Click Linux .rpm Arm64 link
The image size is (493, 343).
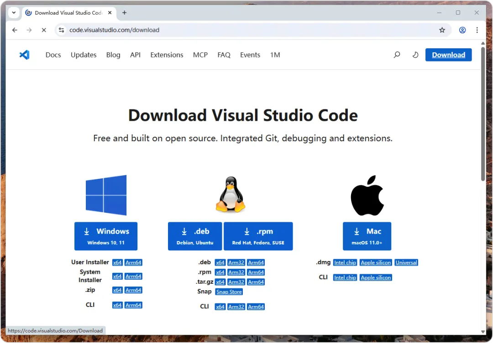pos(256,272)
